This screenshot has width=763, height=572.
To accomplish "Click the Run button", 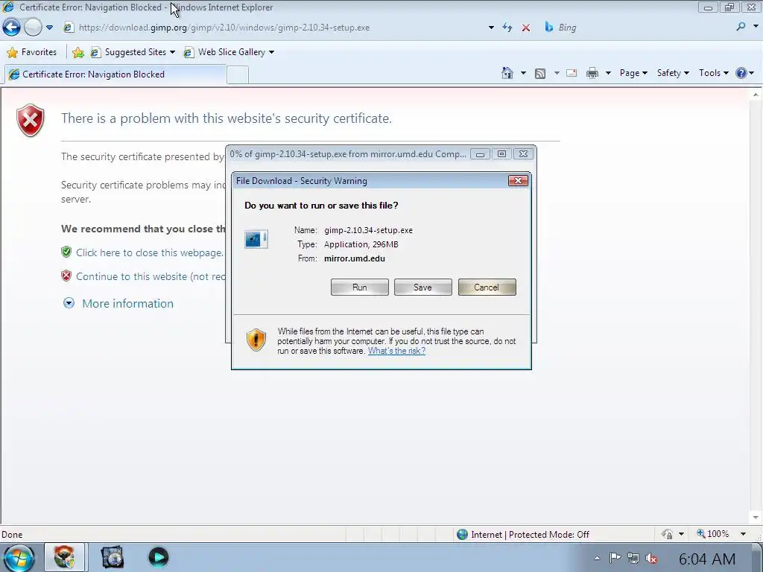I will point(360,287).
